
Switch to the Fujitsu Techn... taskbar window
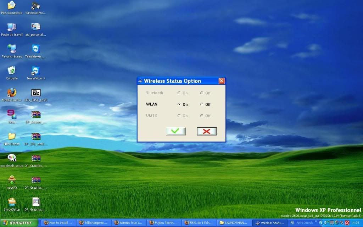pos(163,223)
